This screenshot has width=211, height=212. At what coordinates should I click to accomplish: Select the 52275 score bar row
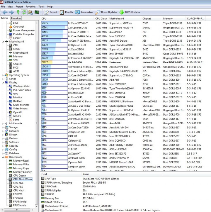pyautogui.click(x=54, y=23)
